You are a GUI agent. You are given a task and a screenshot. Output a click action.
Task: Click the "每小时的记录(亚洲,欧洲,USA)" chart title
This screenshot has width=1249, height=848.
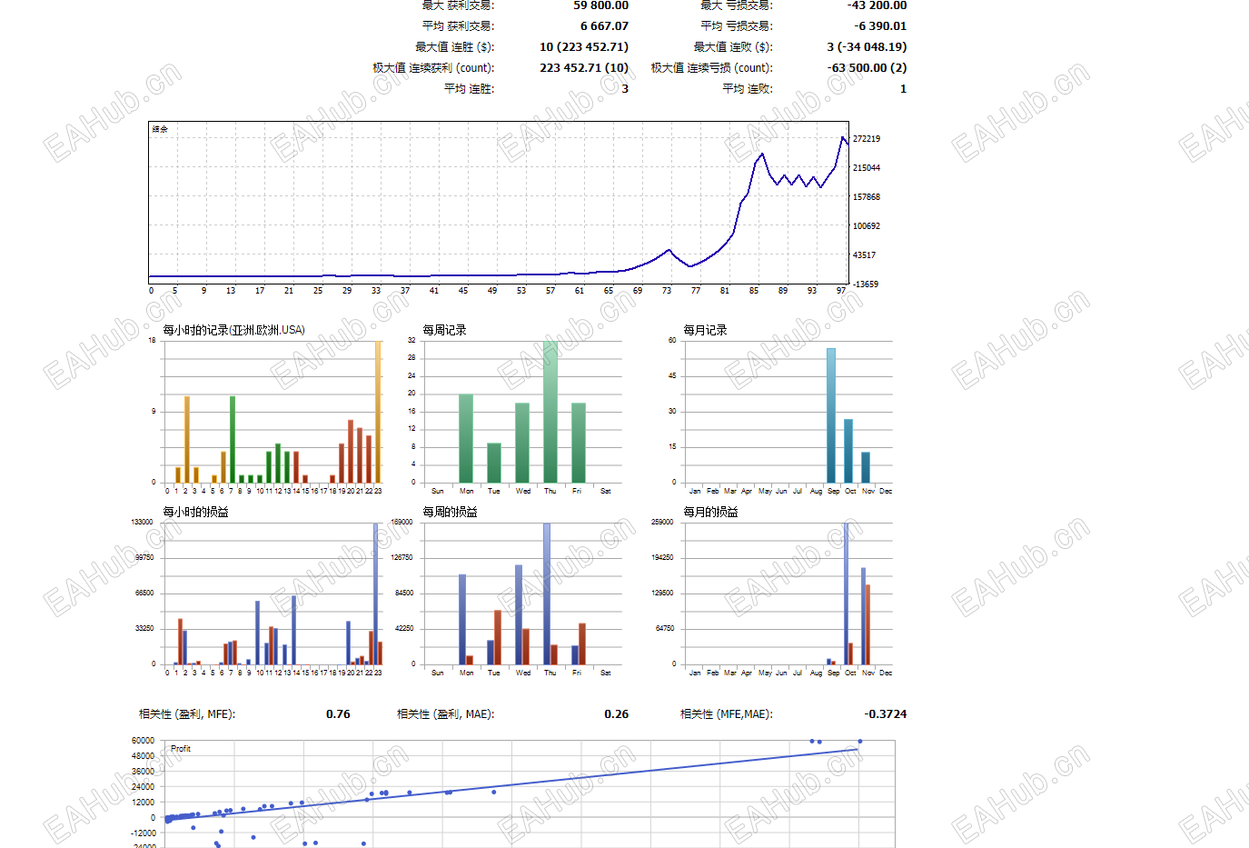(x=234, y=330)
